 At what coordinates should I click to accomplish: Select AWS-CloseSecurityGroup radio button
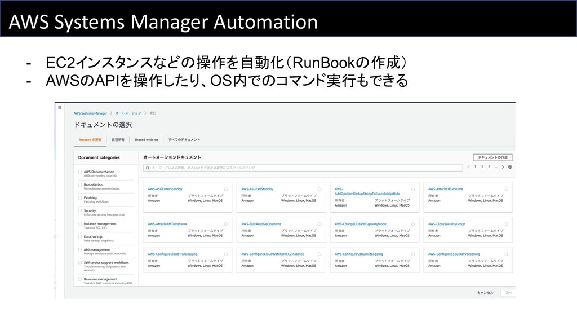(507, 224)
